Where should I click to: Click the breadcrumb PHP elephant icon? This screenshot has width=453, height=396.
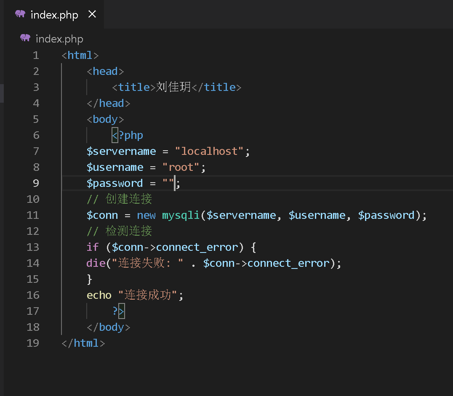(25, 38)
